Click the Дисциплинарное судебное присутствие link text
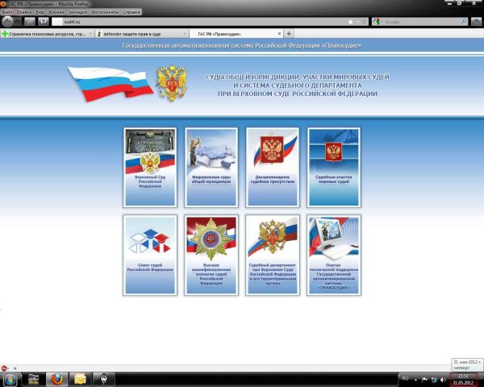Screen dimensions: 484x387 pos(273,180)
